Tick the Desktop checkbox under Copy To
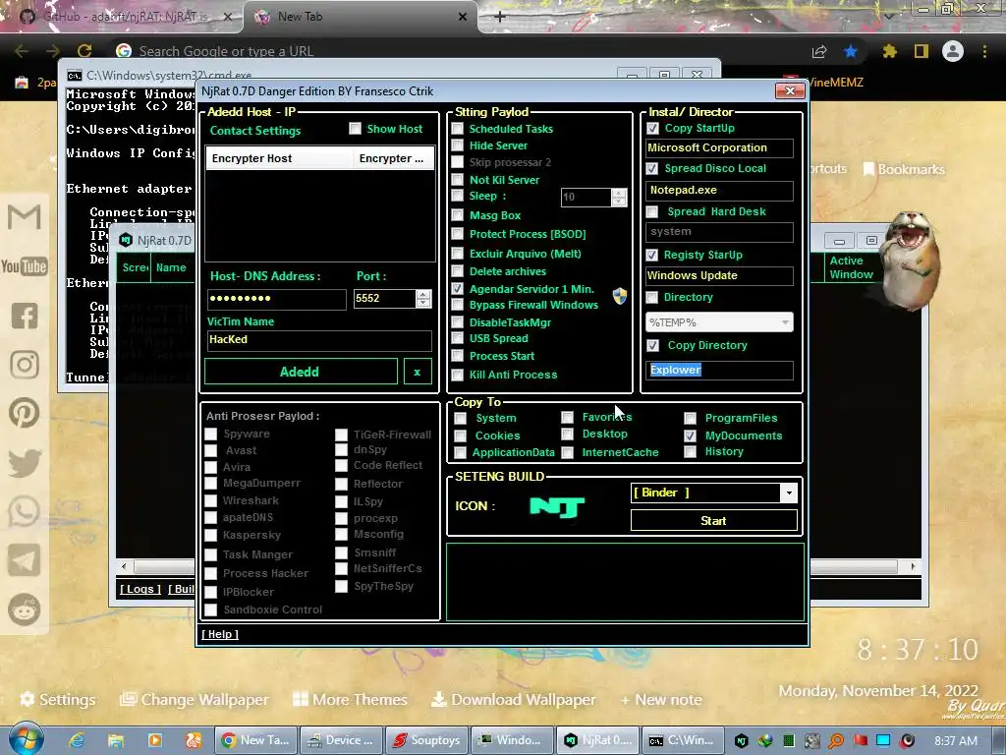Image resolution: width=1006 pixels, height=755 pixels. [x=567, y=434]
